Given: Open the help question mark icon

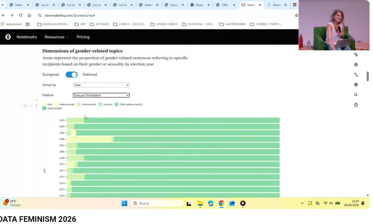Looking at the screenshot, I should (356, 105).
